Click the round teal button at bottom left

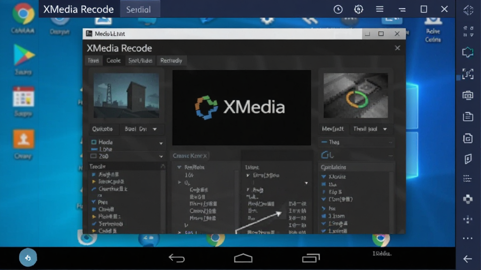(x=28, y=258)
